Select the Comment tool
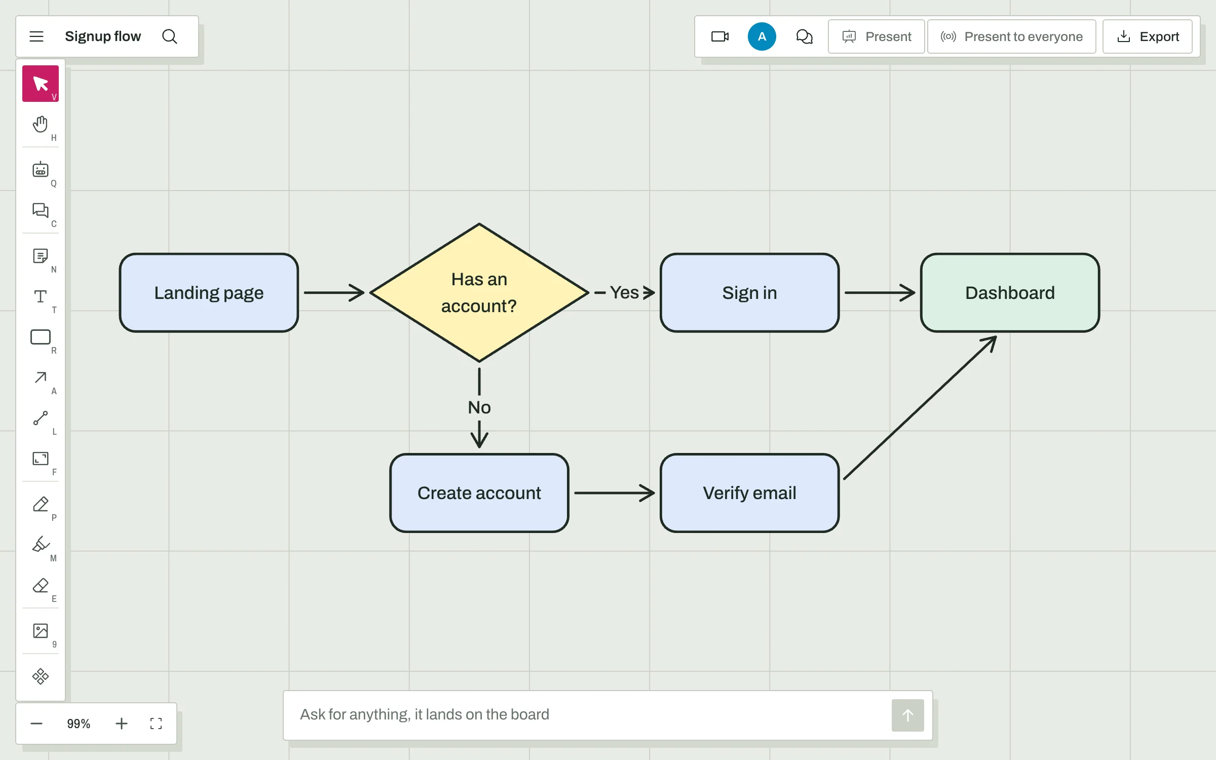The width and height of the screenshot is (1216, 760). point(41,210)
